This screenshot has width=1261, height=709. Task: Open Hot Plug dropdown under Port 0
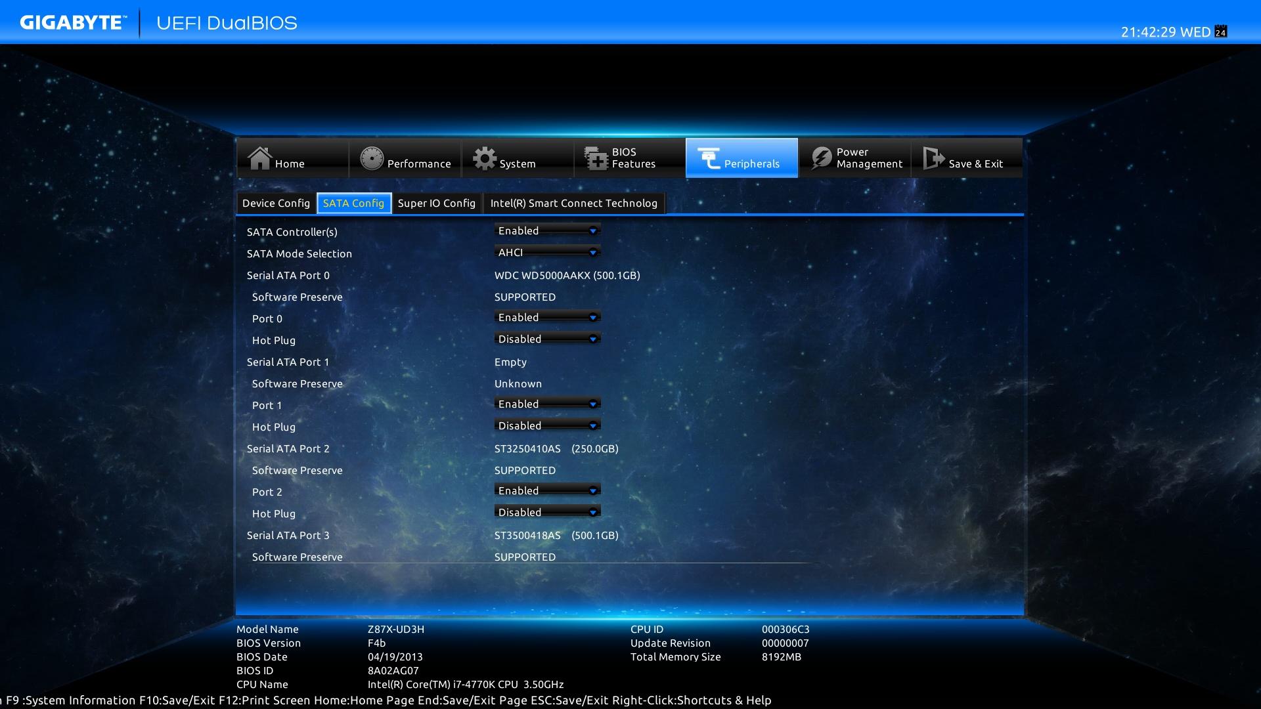coord(547,339)
